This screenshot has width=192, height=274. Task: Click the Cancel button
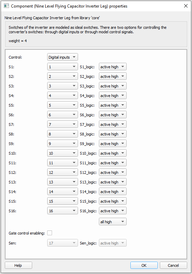(x=173, y=265)
